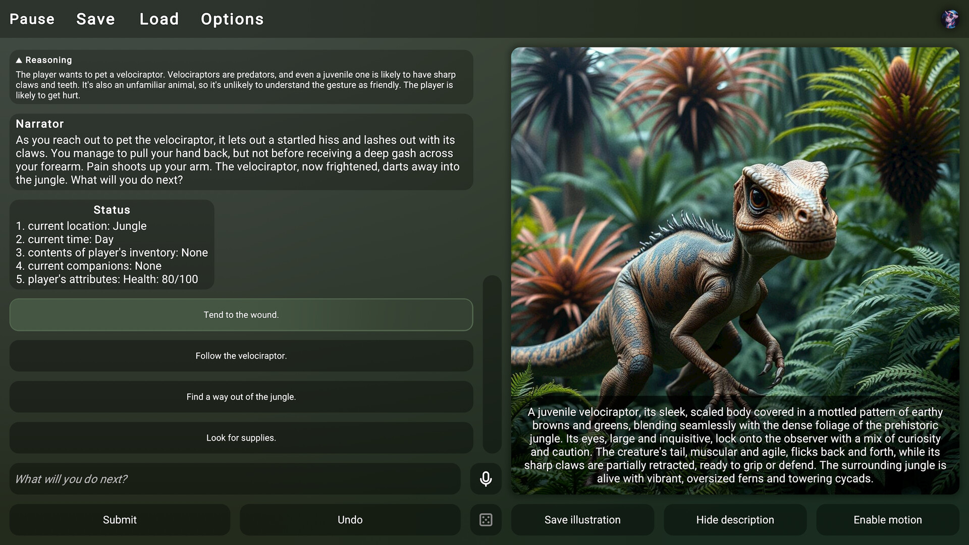The image size is (969, 545).
Task: Submit your next action
Action: 119,519
